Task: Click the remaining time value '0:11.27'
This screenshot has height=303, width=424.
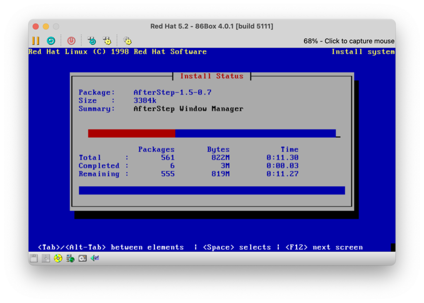Action: (x=282, y=174)
